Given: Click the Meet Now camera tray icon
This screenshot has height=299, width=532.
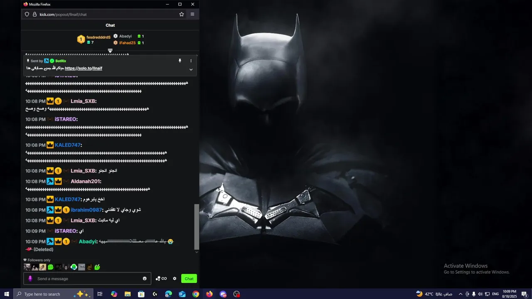Looking at the screenshot, I should pos(467,294).
